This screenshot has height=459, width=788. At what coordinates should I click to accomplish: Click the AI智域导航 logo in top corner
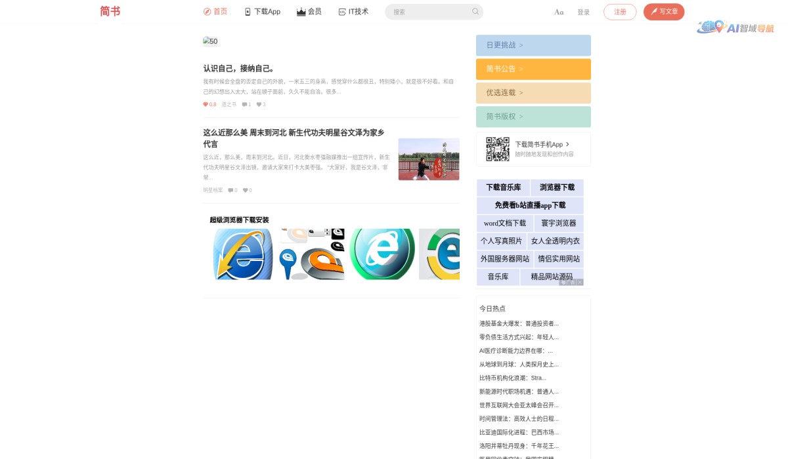[736, 28]
